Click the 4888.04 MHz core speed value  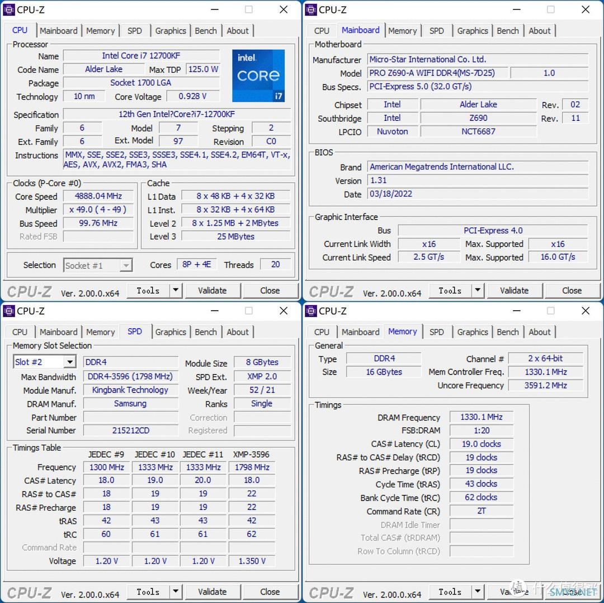point(98,196)
